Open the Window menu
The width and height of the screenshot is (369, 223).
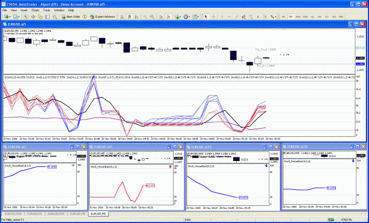click(59, 11)
